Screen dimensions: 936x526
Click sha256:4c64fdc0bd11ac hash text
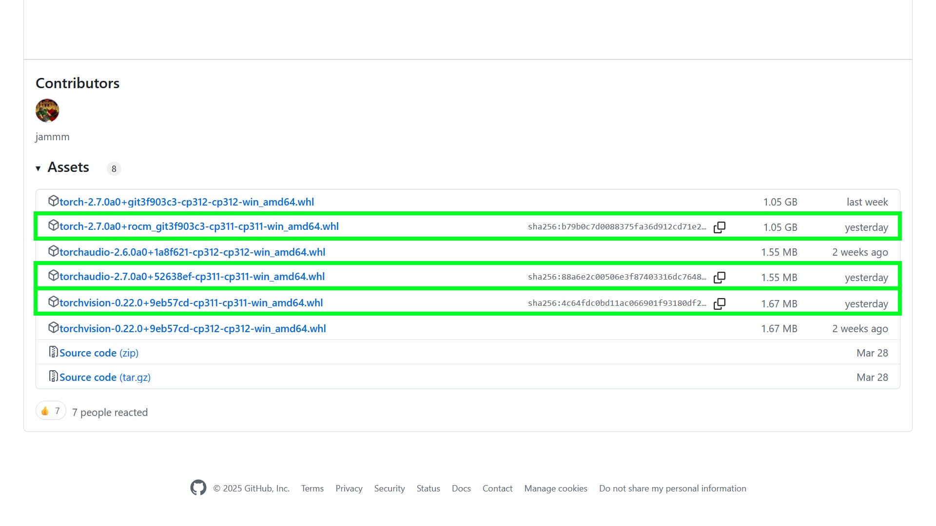(x=617, y=303)
